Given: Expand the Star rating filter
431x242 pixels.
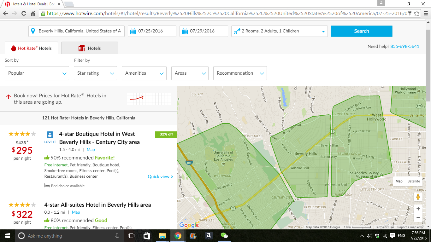Looking at the screenshot, I should (x=95, y=73).
